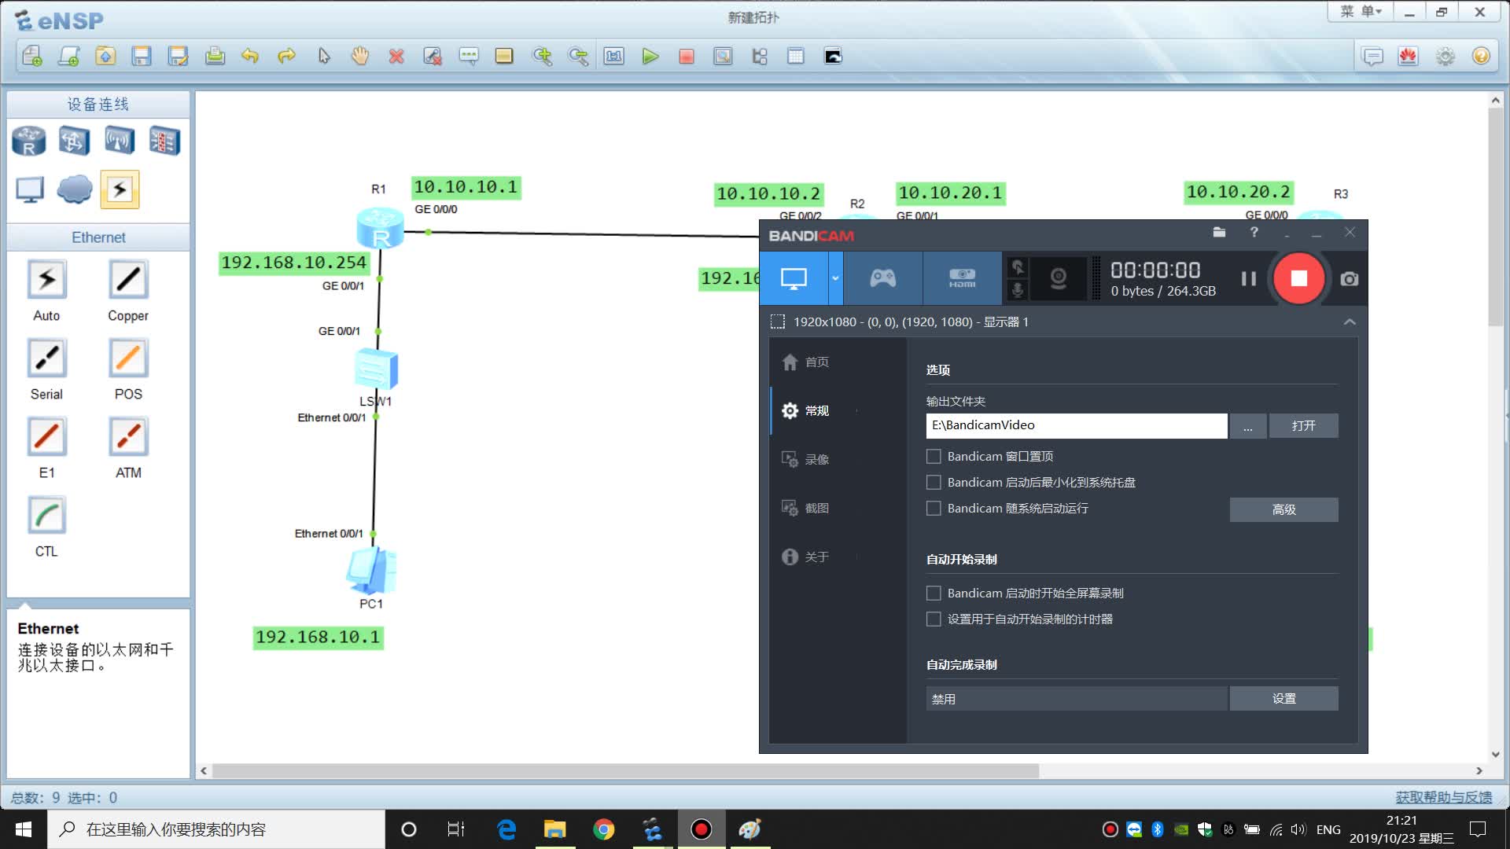
Task: Select the Router device category in eNSP
Action: tap(29, 141)
